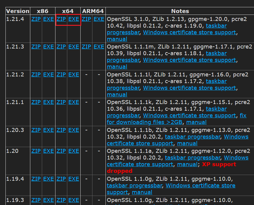Download the x86 ZIP for version 1.21.2
The width and height of the screenshot is (254, 205).
36,75
